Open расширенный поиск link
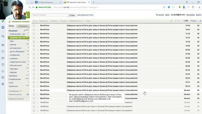This screenshot has width=202, height=114. point(86,15)
